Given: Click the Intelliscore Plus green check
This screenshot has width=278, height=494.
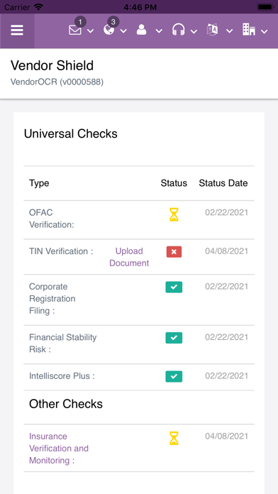Looking at the screenshot, I should (x=174, y=376).
